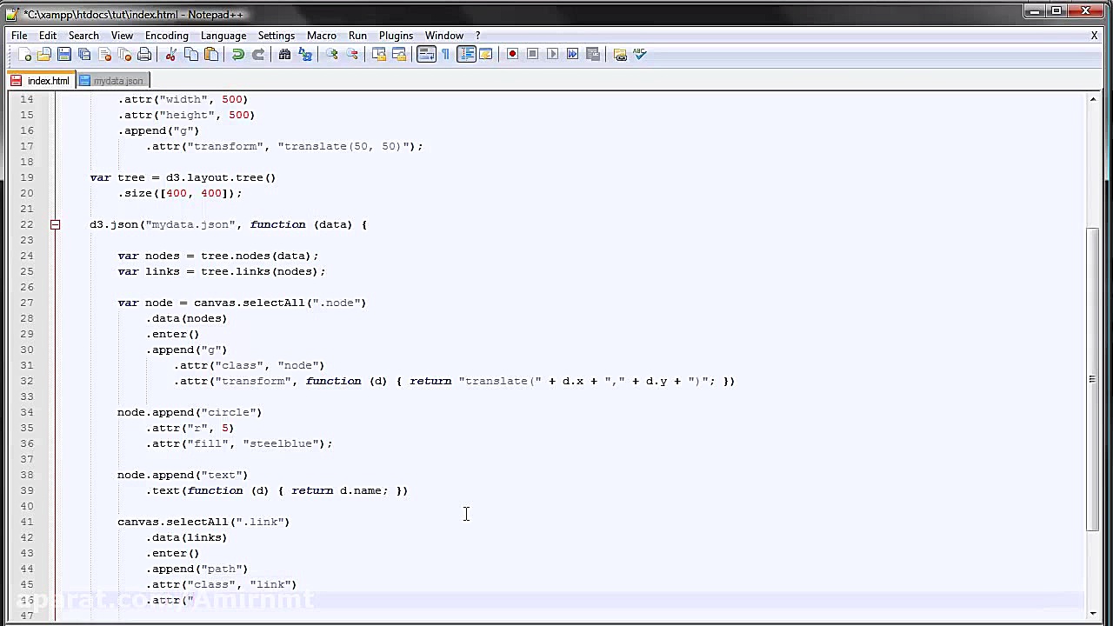
Task: Zoom in on the text
Action: pos(331,54)
